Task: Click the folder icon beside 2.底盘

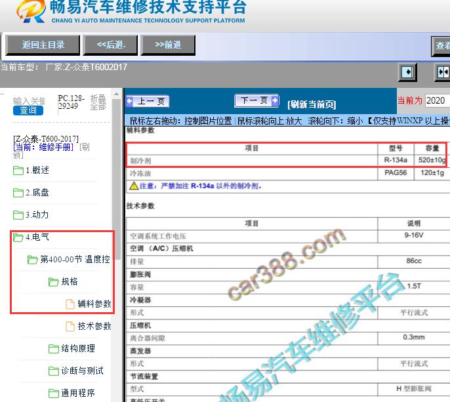Action: pos(18,193)
